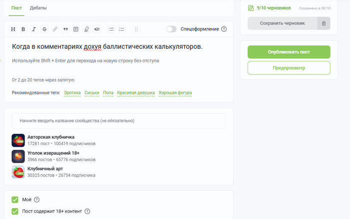
Task: Uncheck Пост содержит 18+ контент checkbox
Action: [x=15, y=211]
